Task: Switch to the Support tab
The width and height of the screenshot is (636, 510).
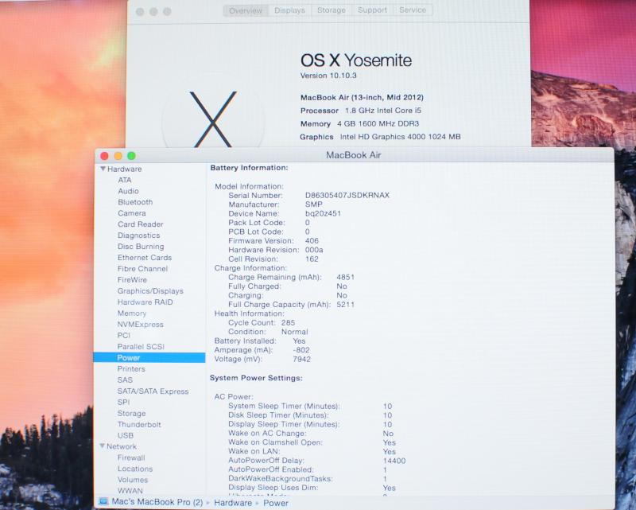Action: 372,10
